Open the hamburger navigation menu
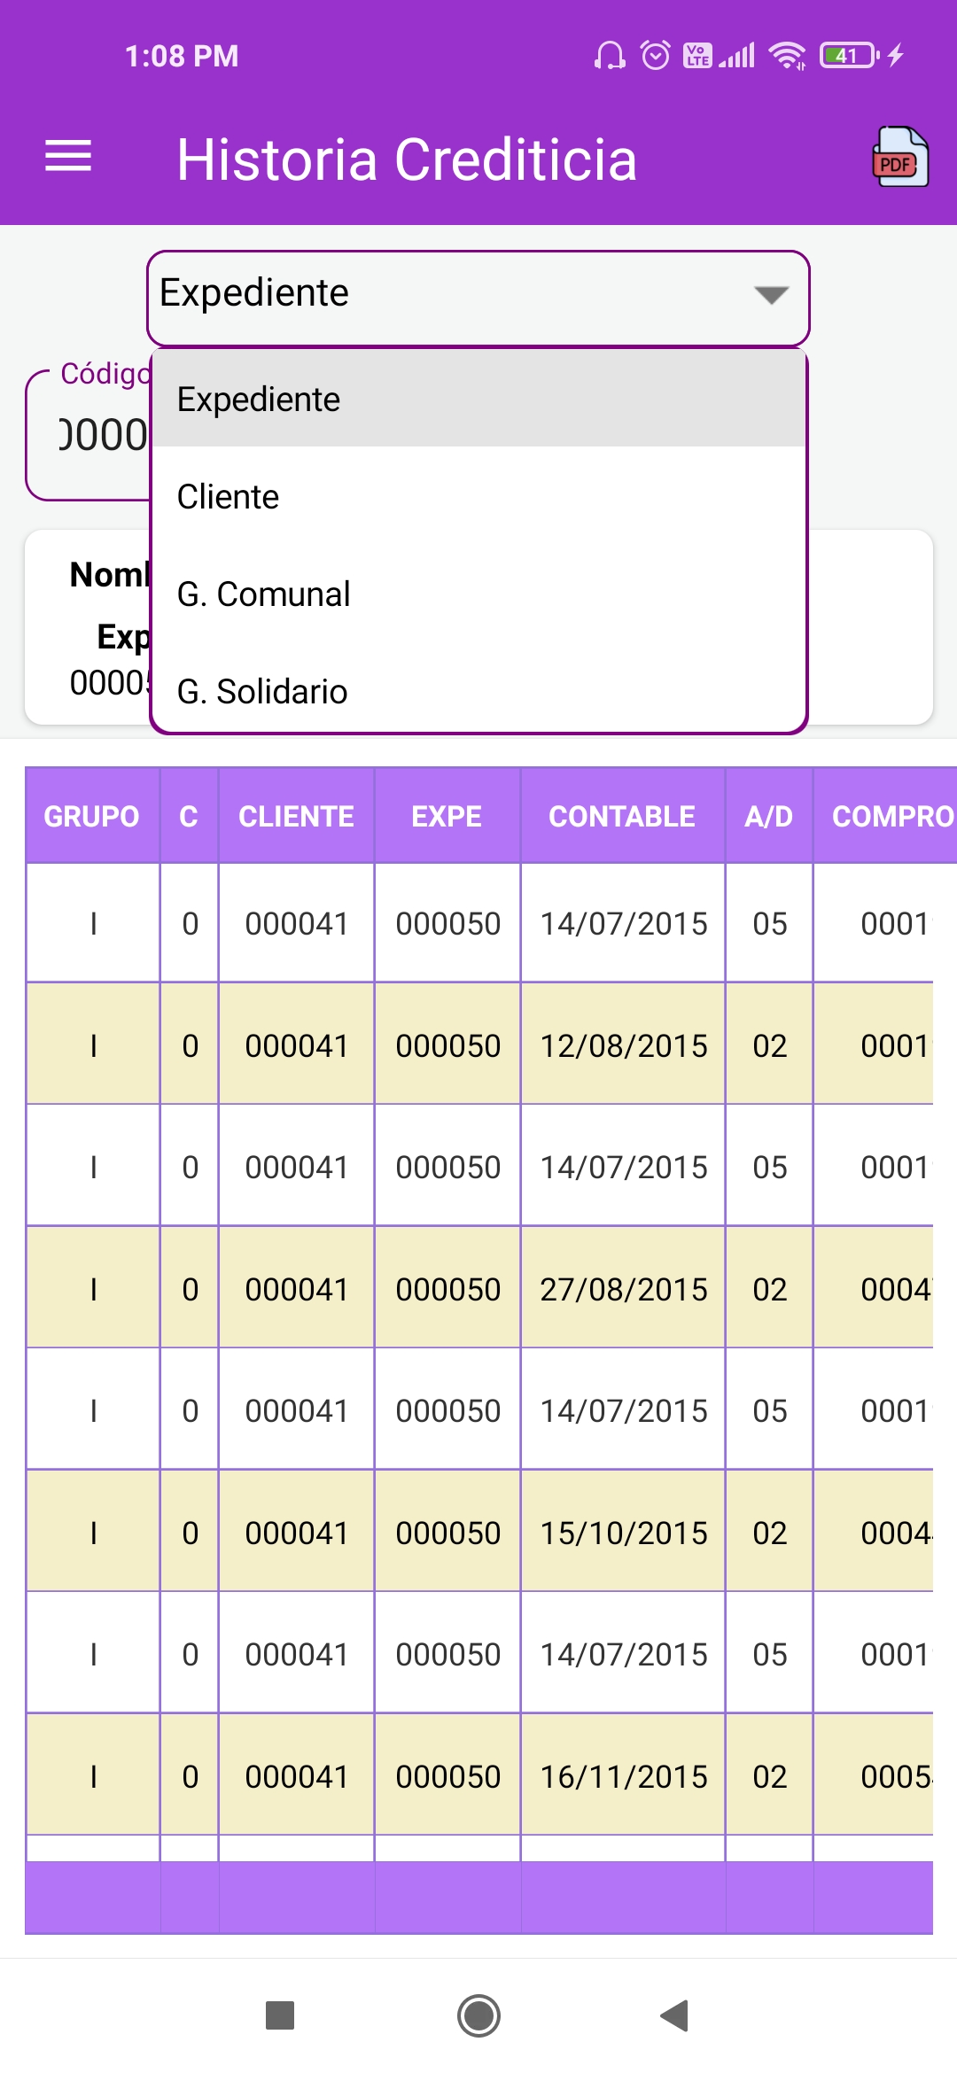 (68, 157)
